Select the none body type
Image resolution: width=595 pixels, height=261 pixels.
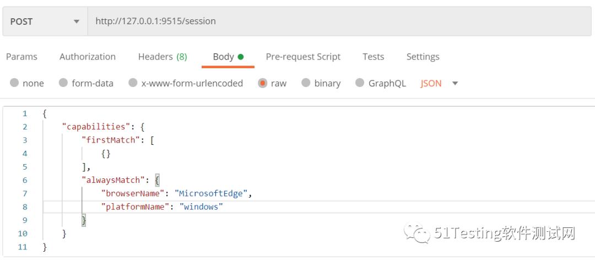(x=14, y=83)
